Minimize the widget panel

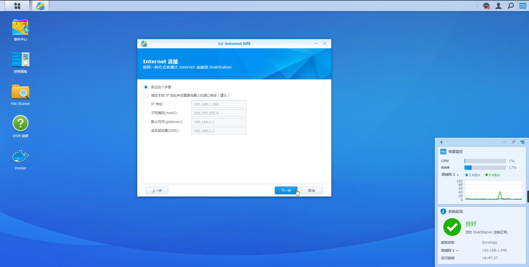pyautogui.click(x=505, y=142)
